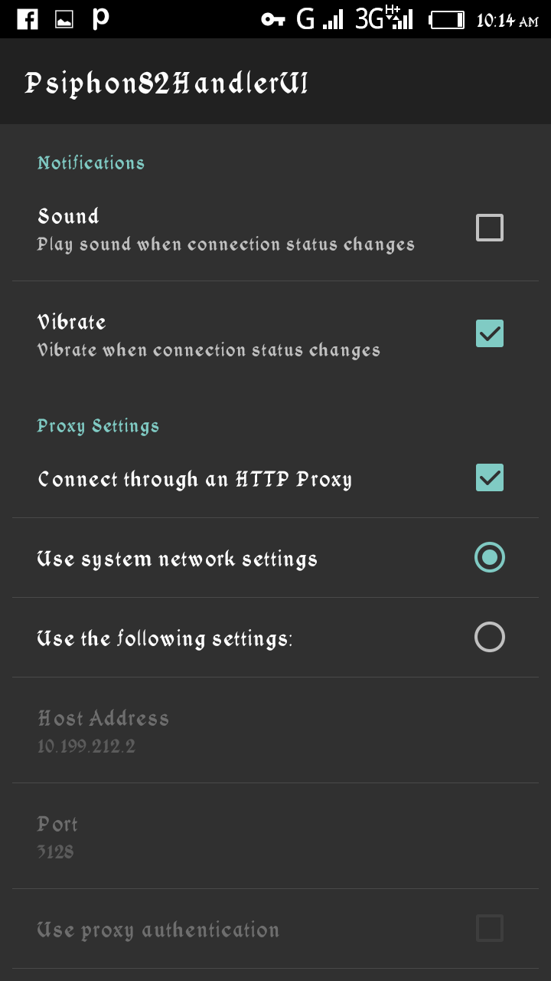Viewport: 551px width, 981px height.
Task: Uncheck the Vibrate checkbox
Action: click(x=490, y=333)
